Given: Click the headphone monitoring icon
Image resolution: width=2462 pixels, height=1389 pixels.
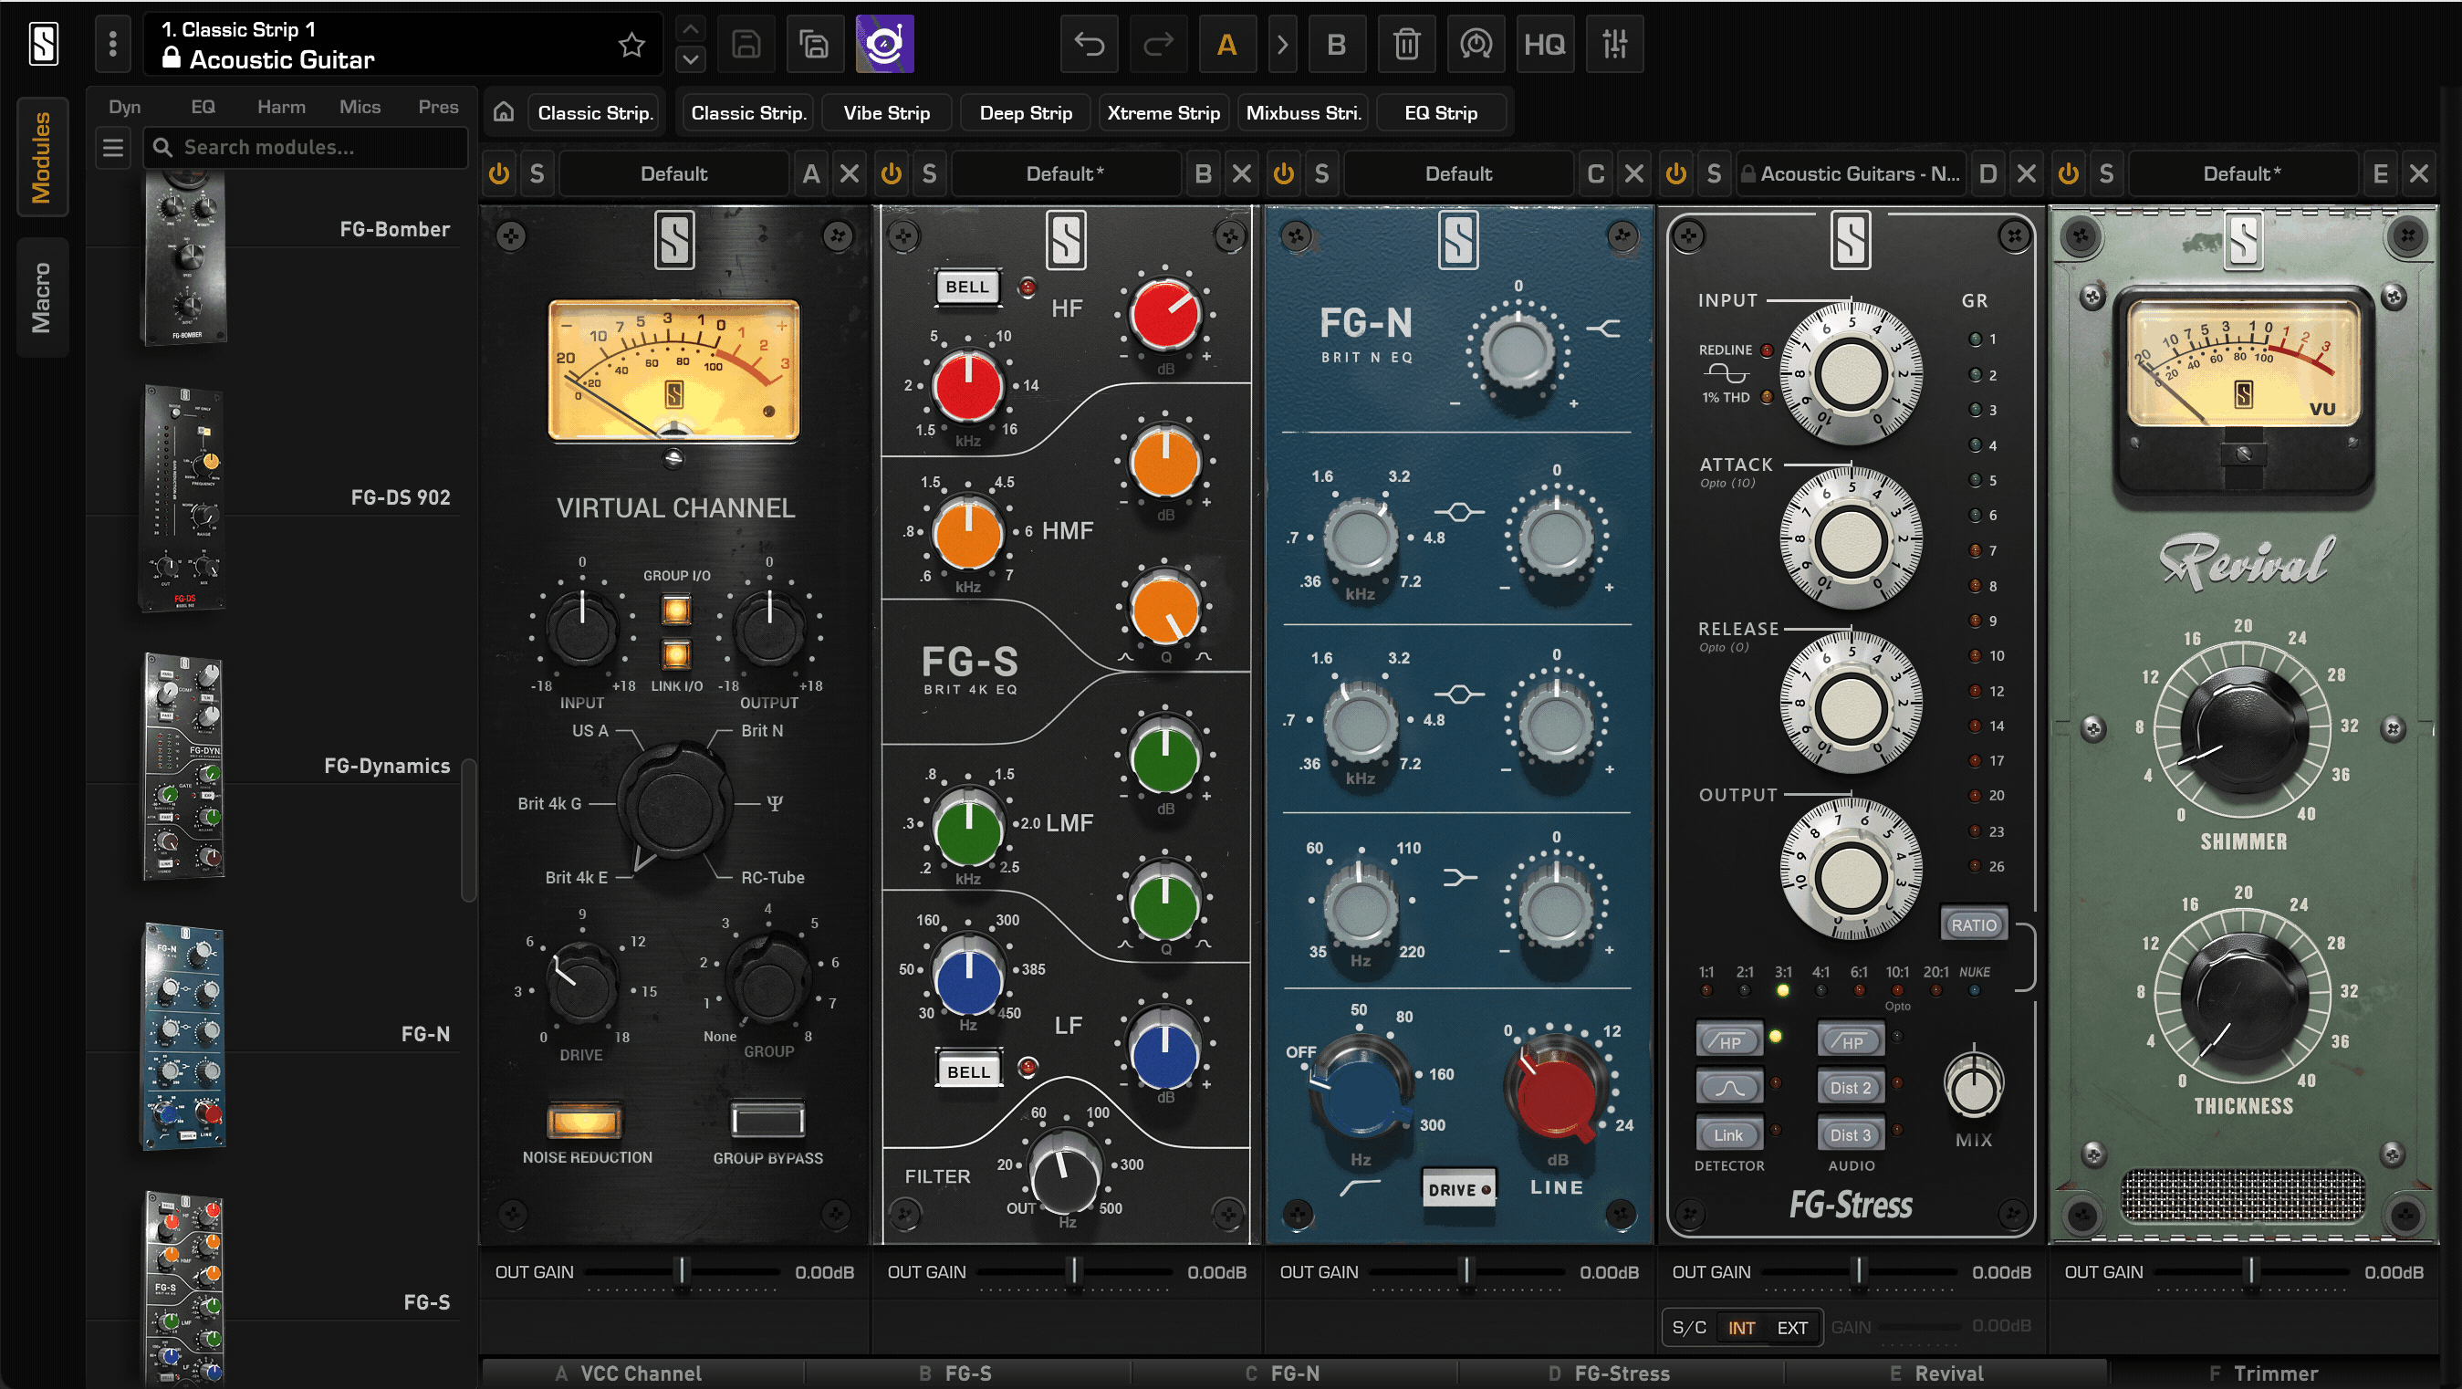Looking at the screenshot, I should (x=1476, y=44).
